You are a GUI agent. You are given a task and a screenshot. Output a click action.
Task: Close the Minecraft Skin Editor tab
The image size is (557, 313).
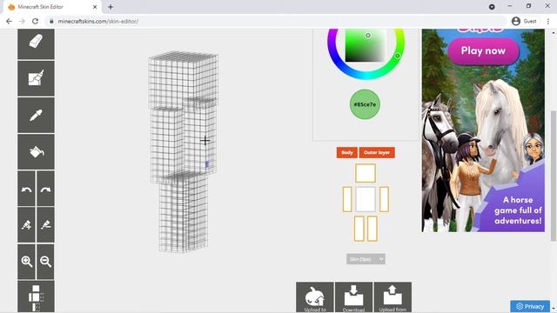click(95, 7)
